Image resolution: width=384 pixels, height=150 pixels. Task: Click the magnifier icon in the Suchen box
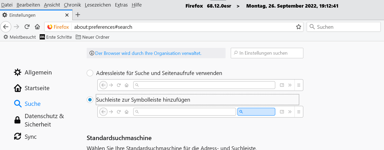[312, 27]
